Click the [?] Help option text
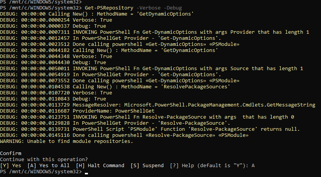 click(x=182, y=166)
